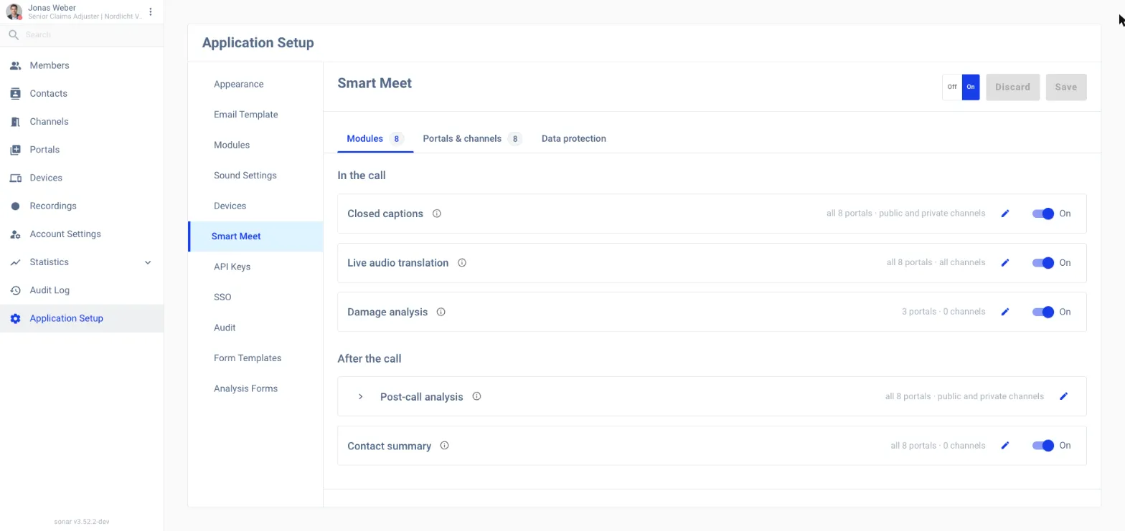This screenshot has width=1125, height=531.
Task: Expand the Statistics submenu chevron
Action: 148,262
